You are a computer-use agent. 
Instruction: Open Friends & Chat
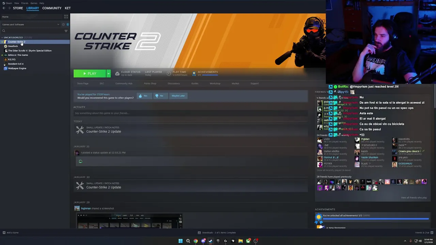click(424, 233)
